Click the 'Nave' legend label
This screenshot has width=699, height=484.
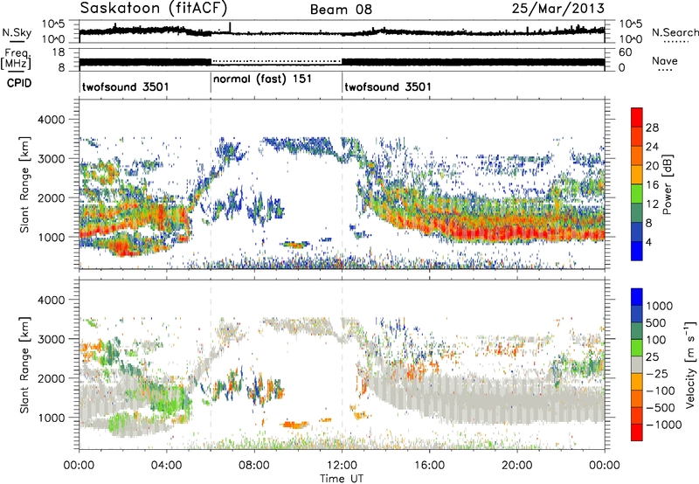[x=664, y=60]
